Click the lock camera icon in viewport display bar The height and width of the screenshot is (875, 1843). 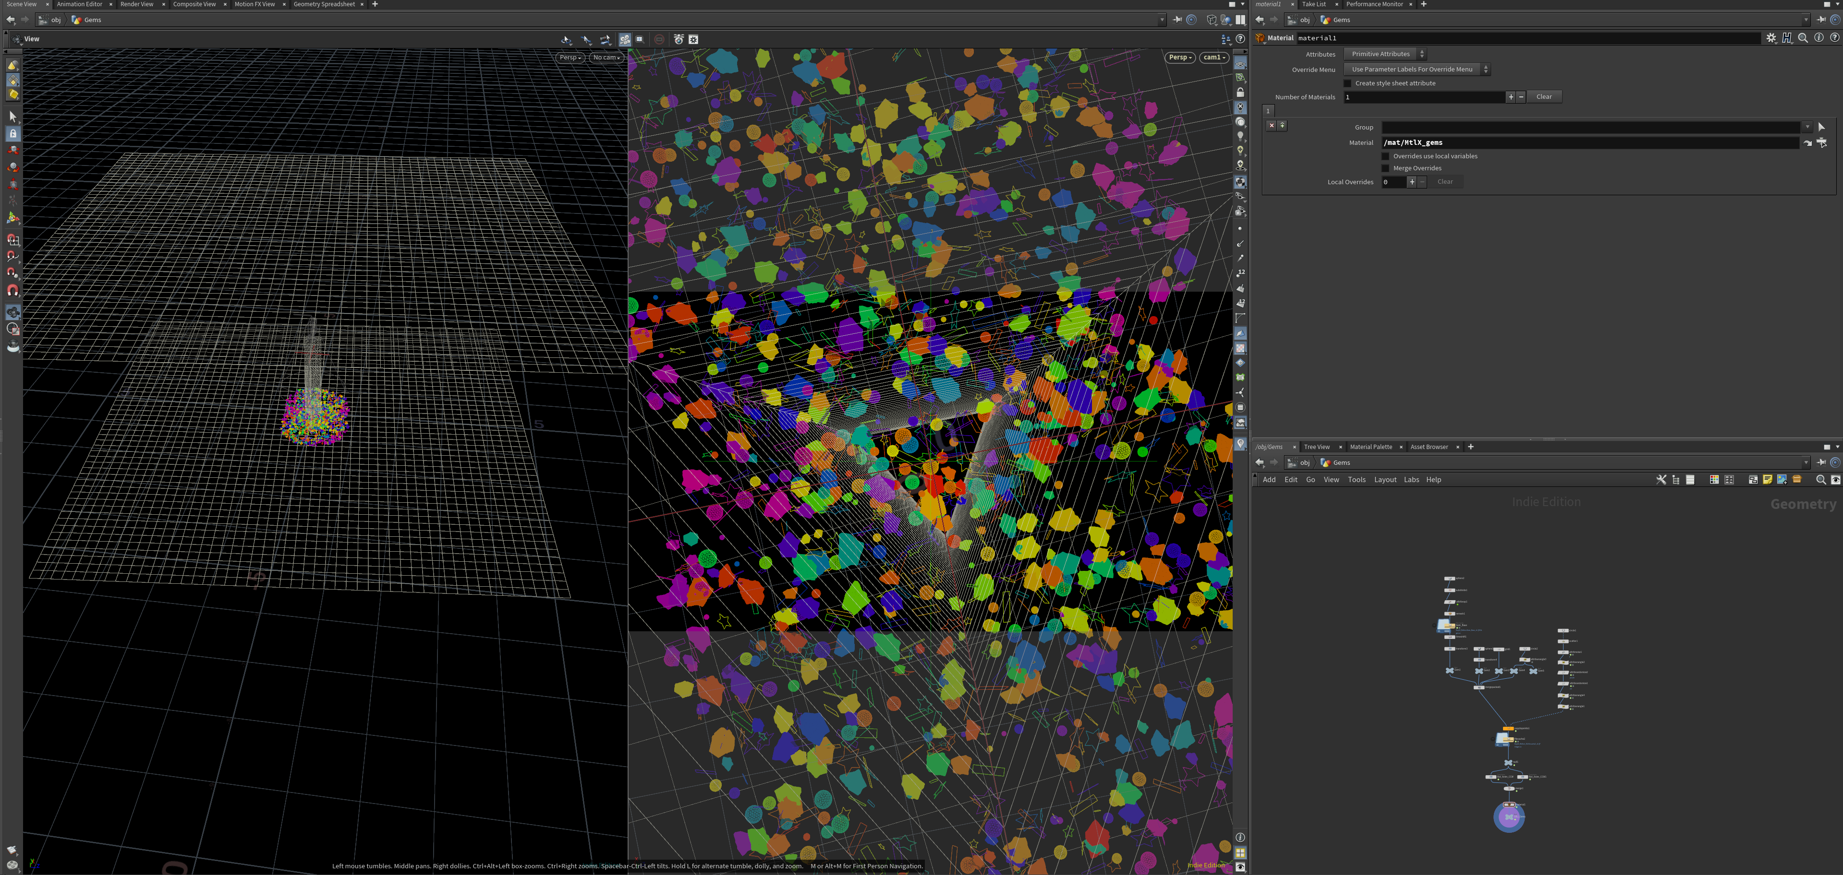pos(1240,92)
